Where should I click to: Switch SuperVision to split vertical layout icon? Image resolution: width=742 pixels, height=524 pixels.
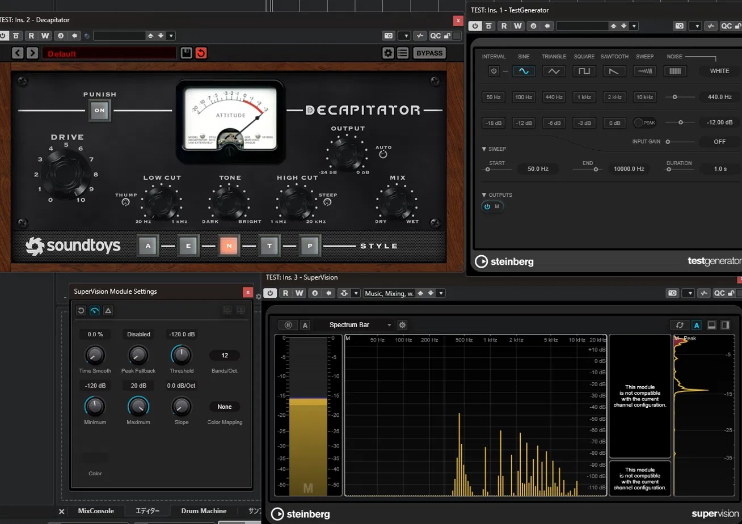tap(725, 325)
